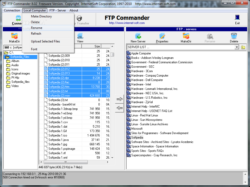This screenshot has width=250, height=187.
Task: Click the Softpedia server entry icon
Action: click(128, 138)
